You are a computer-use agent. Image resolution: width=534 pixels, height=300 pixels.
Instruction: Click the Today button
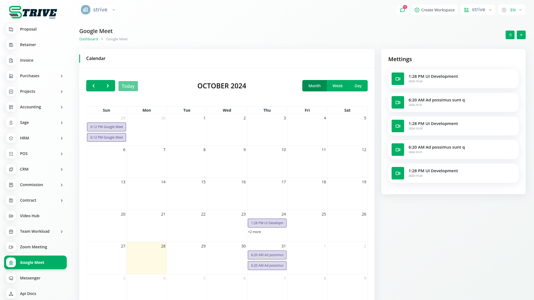tap(128, 86)
